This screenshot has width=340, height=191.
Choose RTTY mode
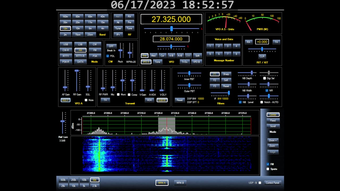point(66,56)
